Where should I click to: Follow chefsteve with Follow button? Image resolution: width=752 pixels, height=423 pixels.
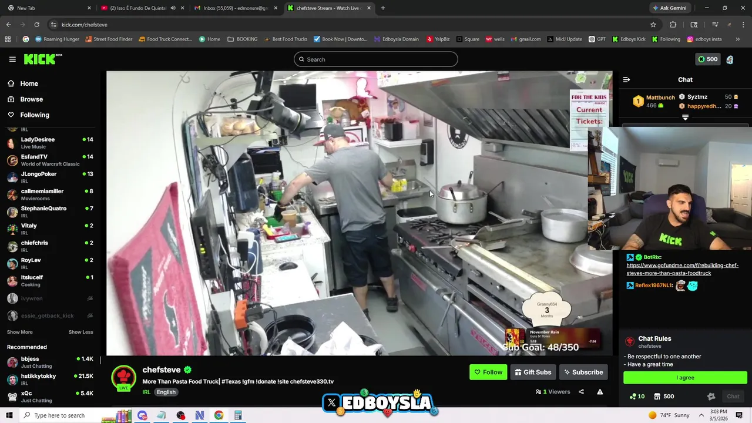tap(488, 372)
